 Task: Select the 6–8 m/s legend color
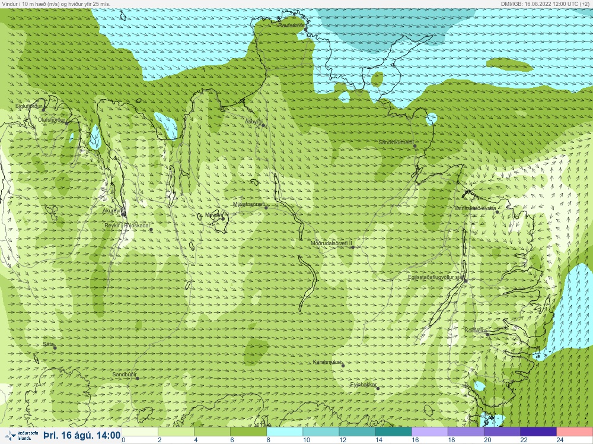tap(248, 432)
